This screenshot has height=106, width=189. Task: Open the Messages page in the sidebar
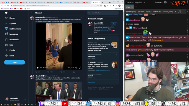pos(12,34)
